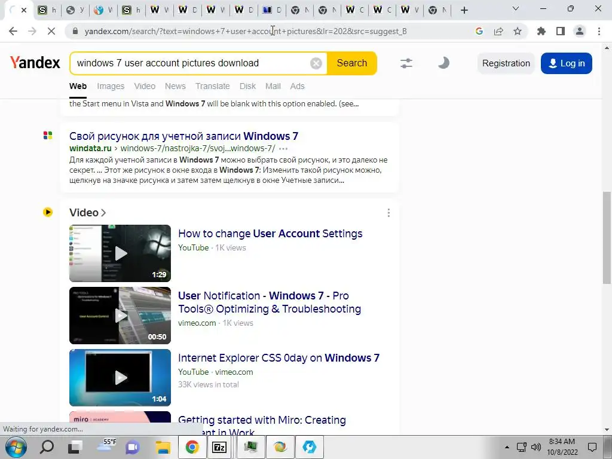Open File Explorer from the taskbar
The width and height of the screenshot is (612, 459).
click(163, 447)
